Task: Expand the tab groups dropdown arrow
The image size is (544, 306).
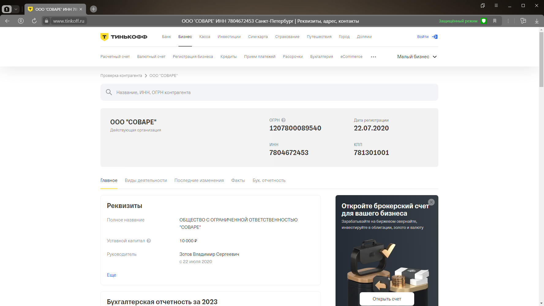Action: [16, 9]
